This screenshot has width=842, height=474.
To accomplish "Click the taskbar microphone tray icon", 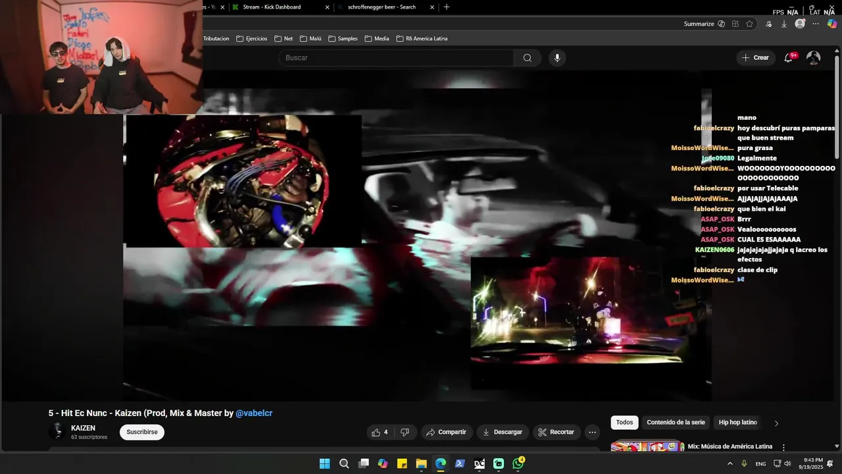I will click(x=744, y=463).
